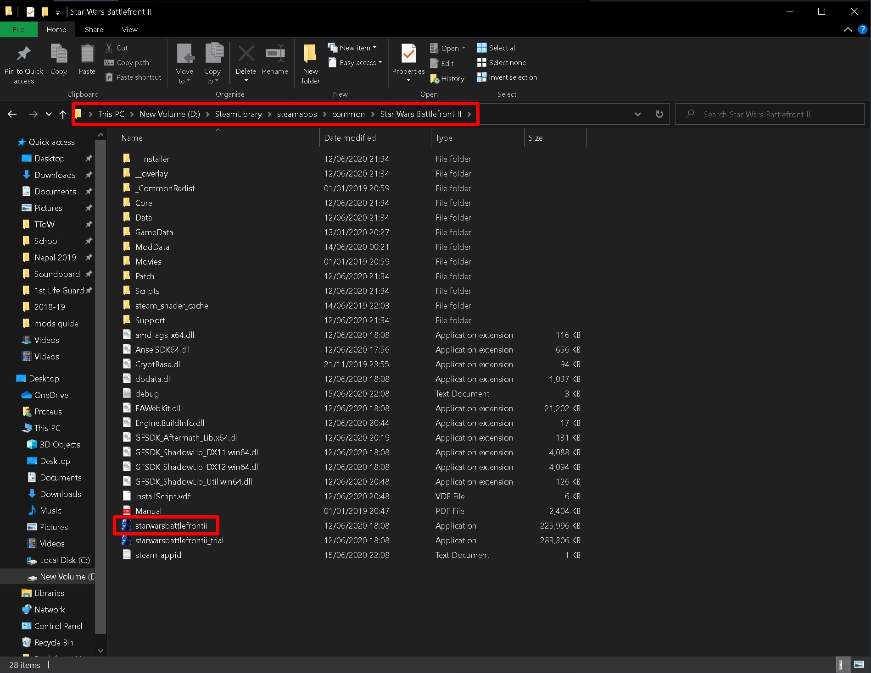Sort by Date modified column header
Screen dimensions: 871x673
click(x=375, y=138)
